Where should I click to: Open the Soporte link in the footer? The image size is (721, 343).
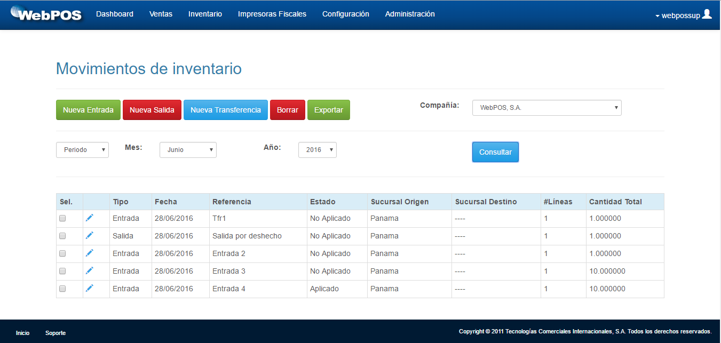56,332
